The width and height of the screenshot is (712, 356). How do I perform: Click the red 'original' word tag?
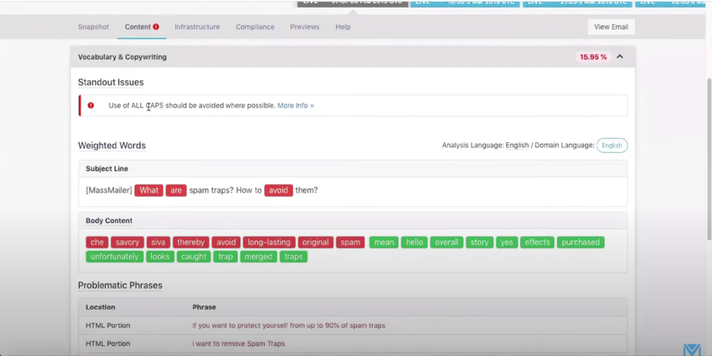pyautogui.click(x=316, y=242)
